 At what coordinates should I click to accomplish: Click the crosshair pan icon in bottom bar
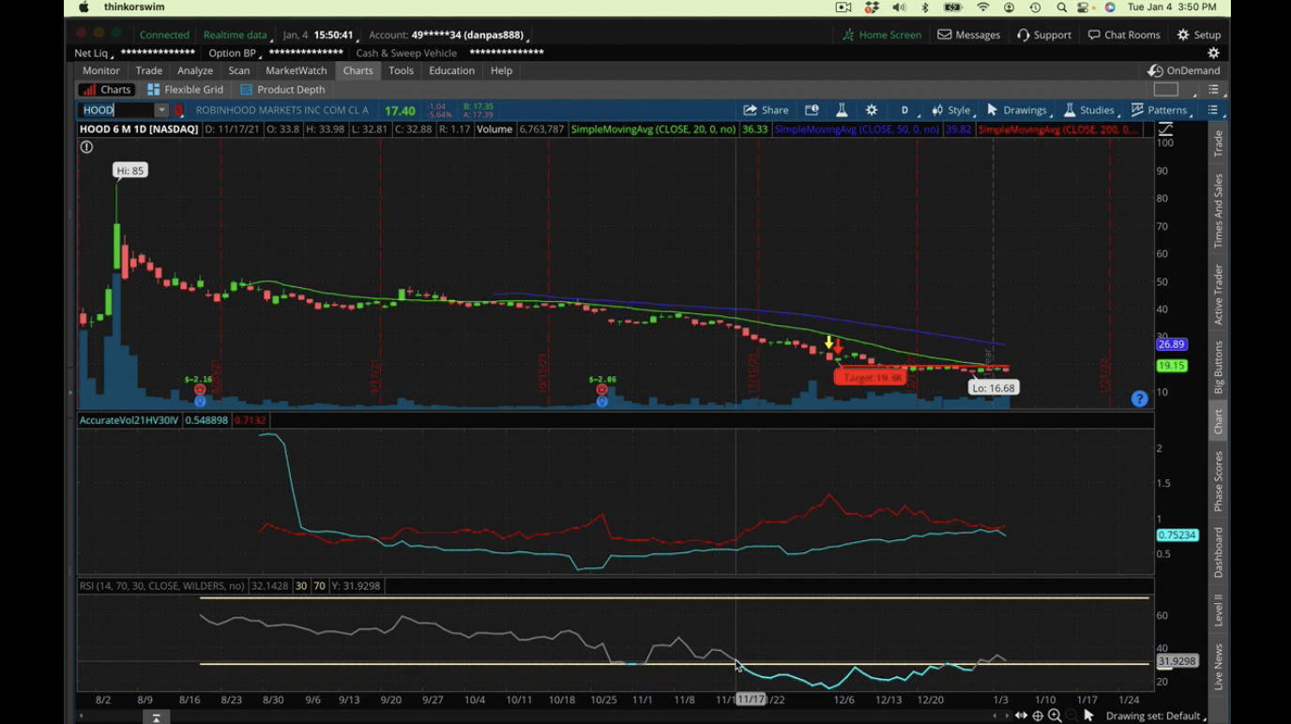pyautogui.click(x=1038, y=716)
